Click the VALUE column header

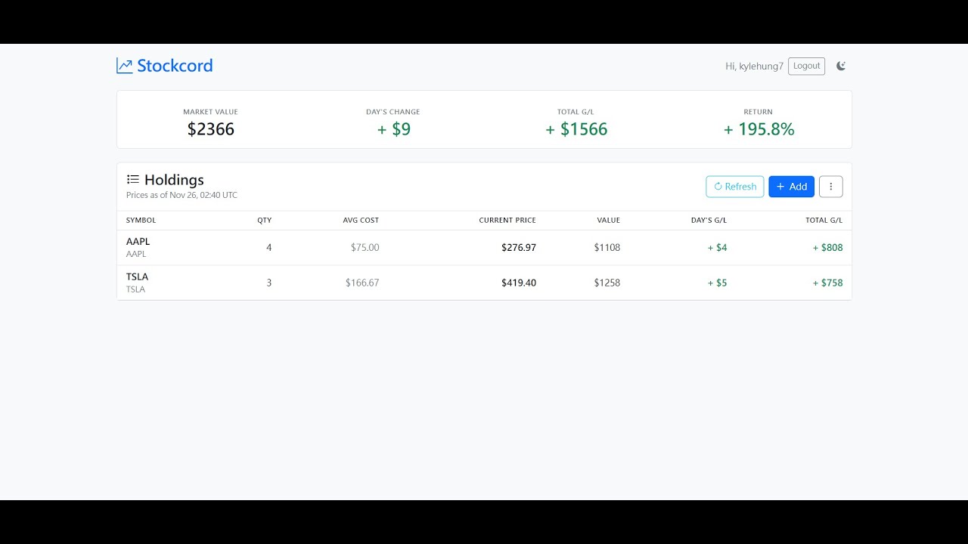point(608,221)
